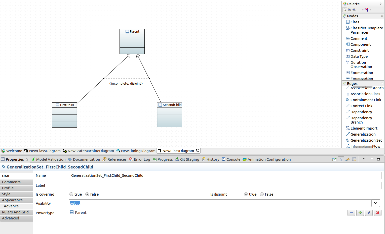Click the Name input field
385x234 pixels.
(225, 176)
